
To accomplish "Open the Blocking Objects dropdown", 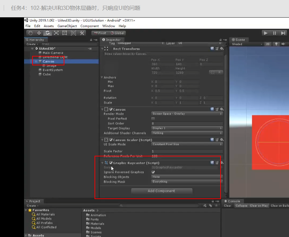I will [187, 177].
